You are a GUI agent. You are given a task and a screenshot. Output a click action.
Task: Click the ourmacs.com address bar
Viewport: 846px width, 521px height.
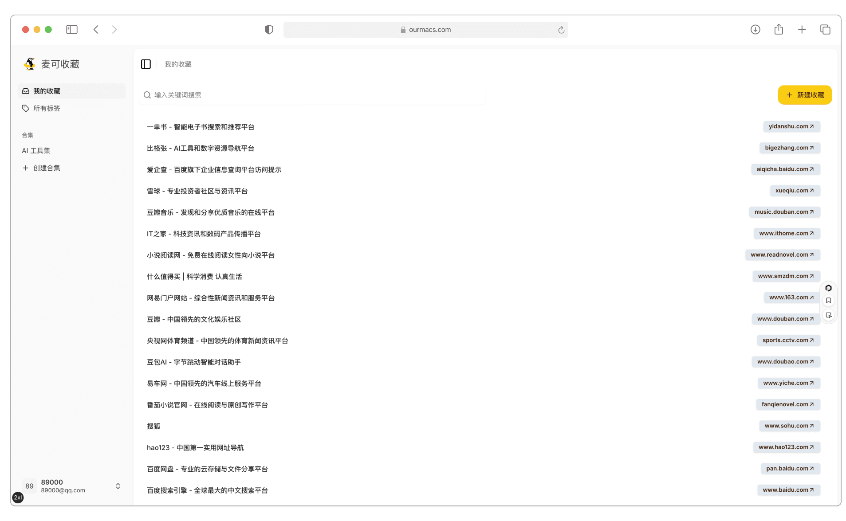(425, 30)
